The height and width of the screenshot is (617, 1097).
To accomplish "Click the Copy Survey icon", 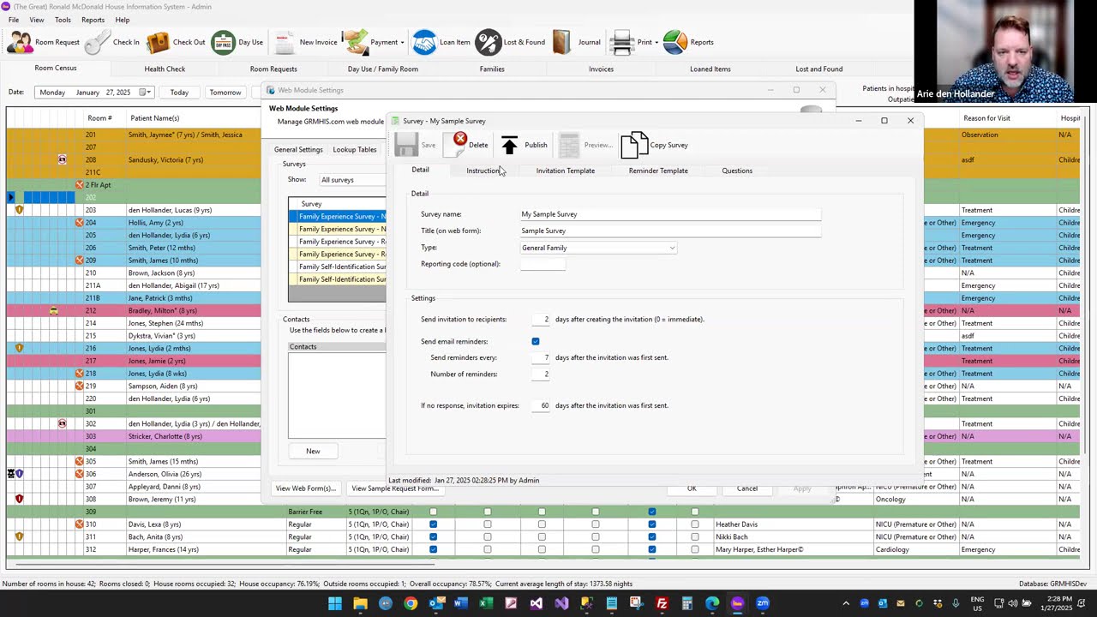I will coord(634,145).
